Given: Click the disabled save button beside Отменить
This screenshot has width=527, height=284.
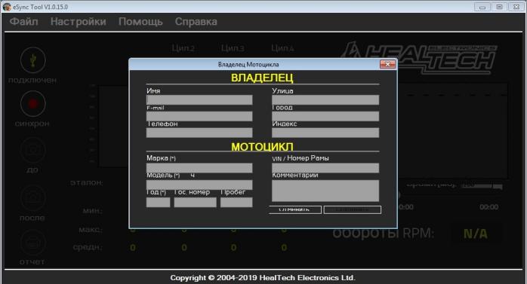Looking at the screenshot, I should pyautogui.click(x=353, y=209).
